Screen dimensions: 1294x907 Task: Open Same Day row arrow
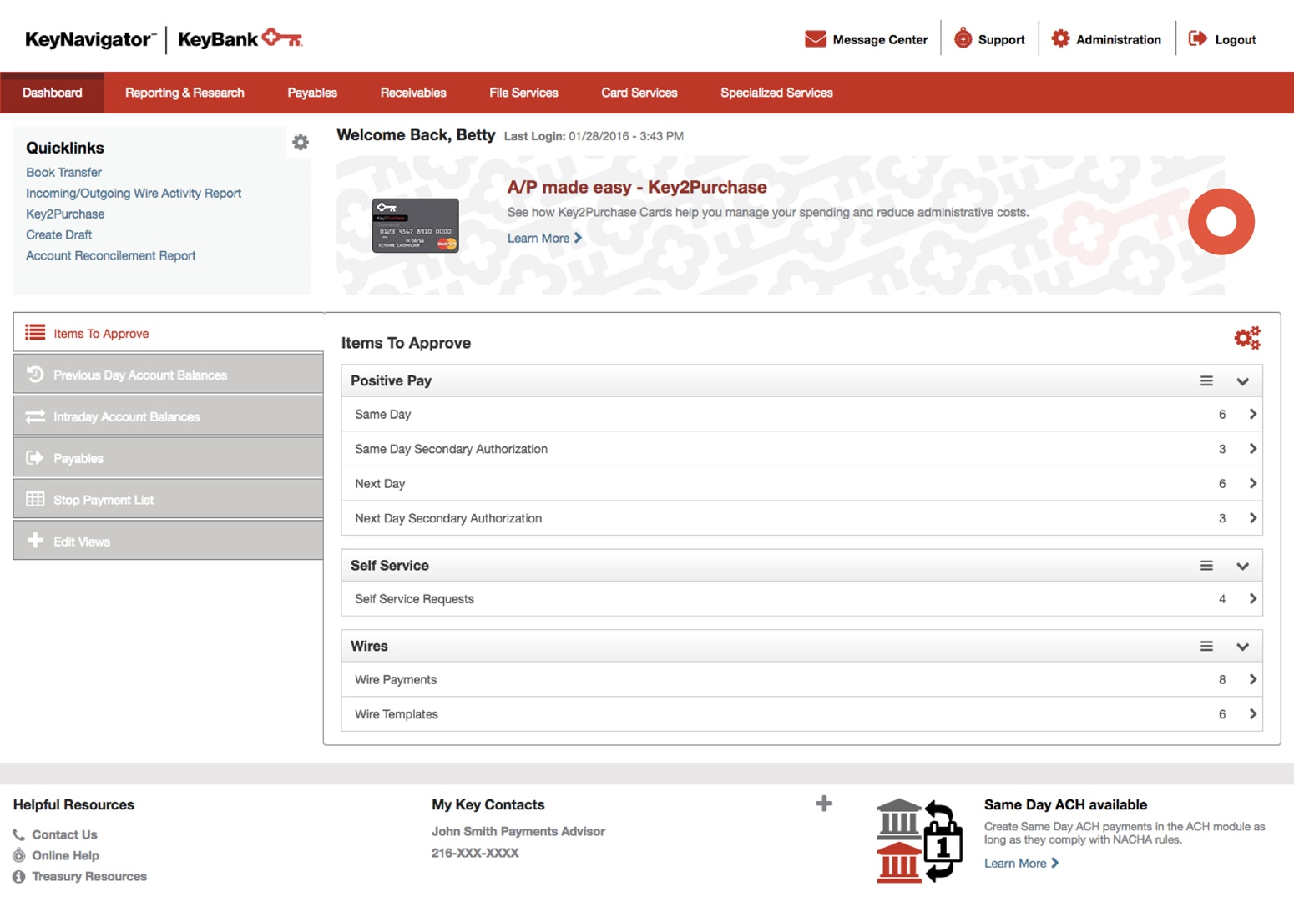(1252, 414)
